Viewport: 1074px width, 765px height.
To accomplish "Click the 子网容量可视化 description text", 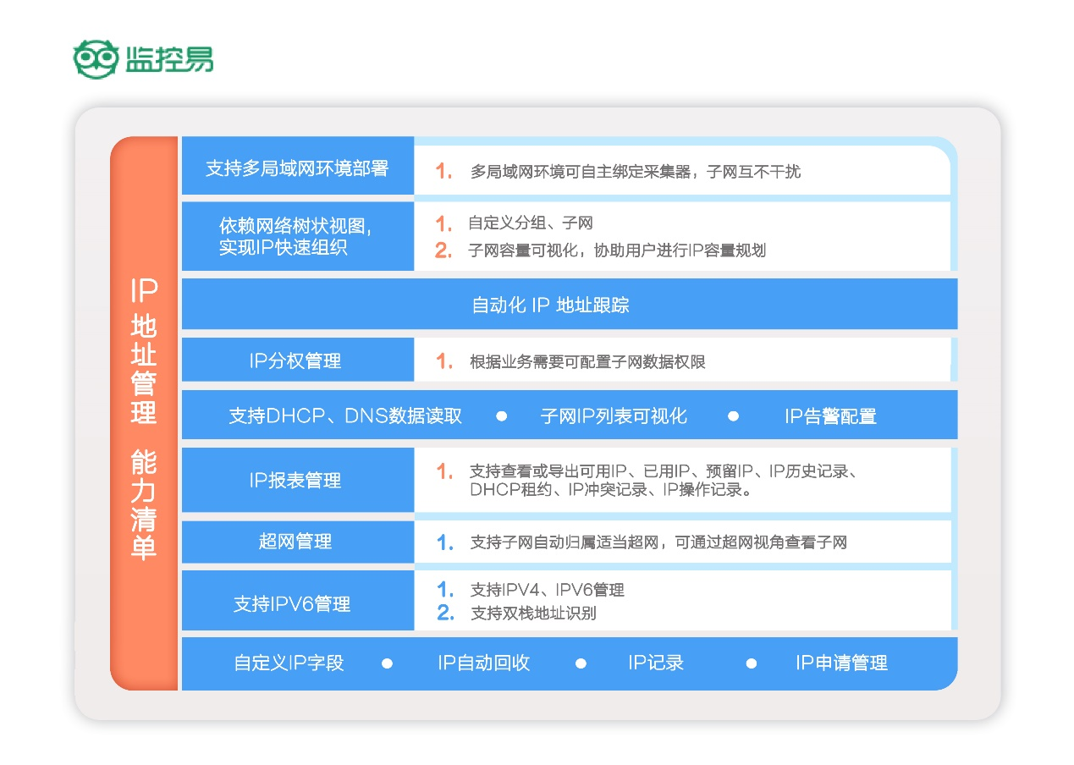I will point(592,250).
